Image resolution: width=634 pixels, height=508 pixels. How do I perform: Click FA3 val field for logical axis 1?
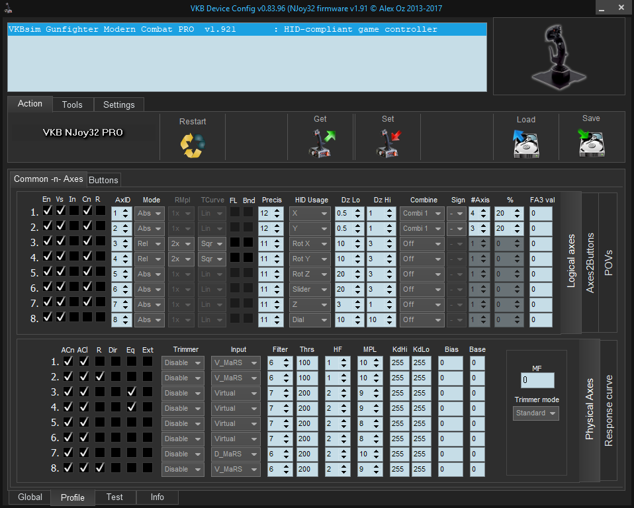[x=541, y=214]
